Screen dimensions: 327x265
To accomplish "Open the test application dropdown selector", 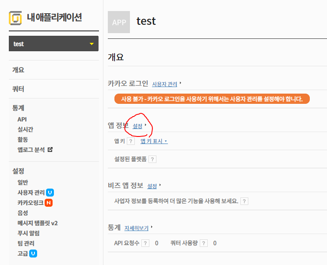I will tap(53, 44).
